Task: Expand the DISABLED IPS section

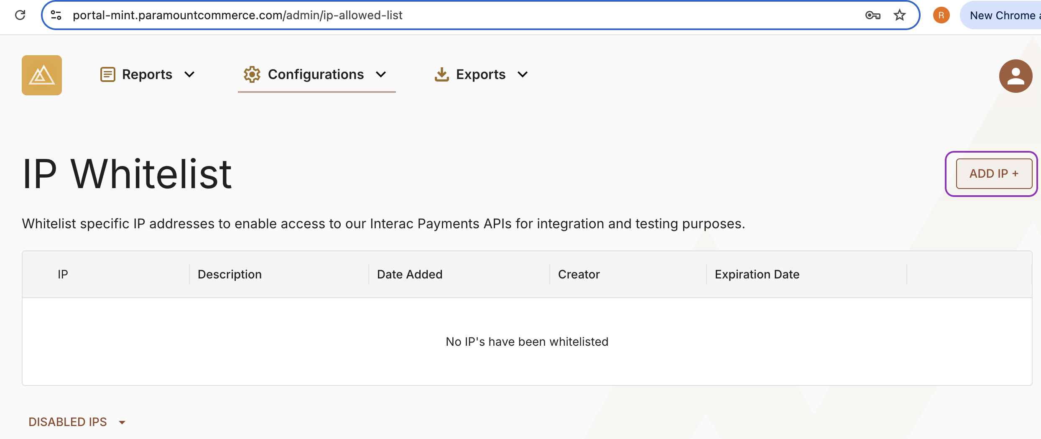Action: 77,422
